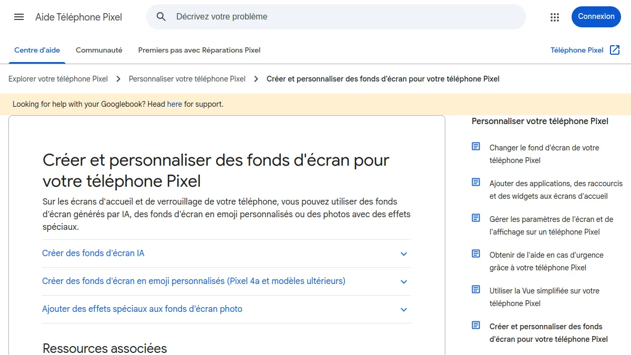The image size is (631, 355).
Task: Go to 'Explorer votre téléphone Pixel' breadcrumb
Action: pos(58,79)
